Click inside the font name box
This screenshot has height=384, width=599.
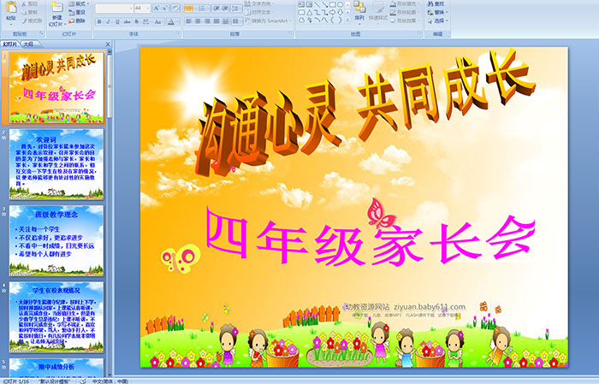(113, 9)
